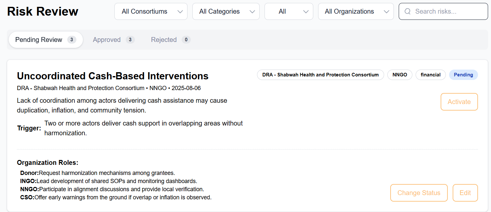491x212 pixels.
Task: Edit the Uncoordinated Cash-Based Interventions risk
Action: pos(465,193)
